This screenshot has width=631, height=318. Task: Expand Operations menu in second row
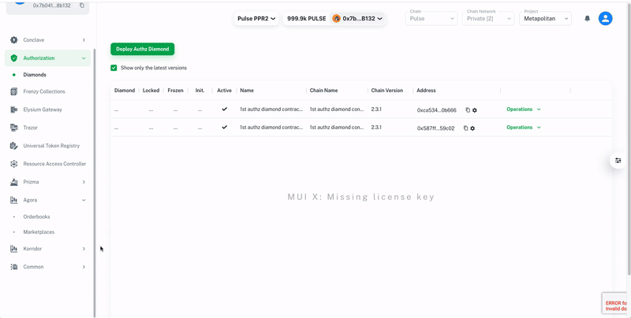tap(524, 128)
